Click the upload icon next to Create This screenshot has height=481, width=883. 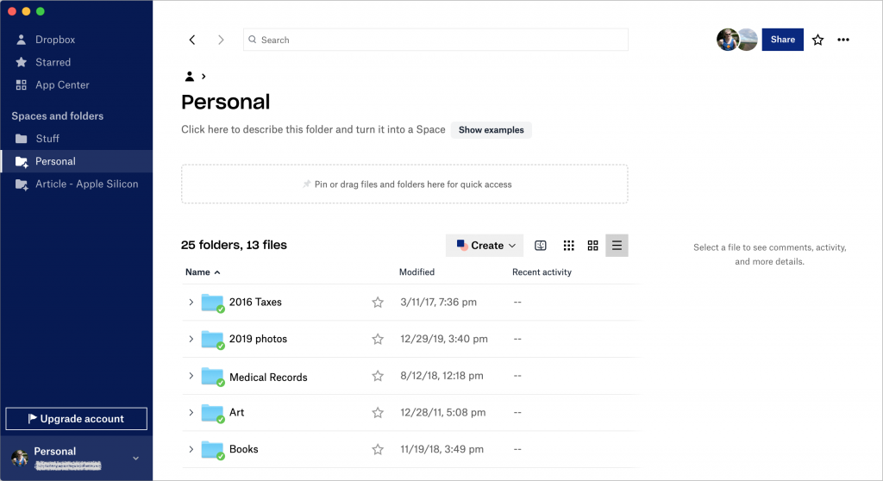pyautogui.click(x=541, y=246)
